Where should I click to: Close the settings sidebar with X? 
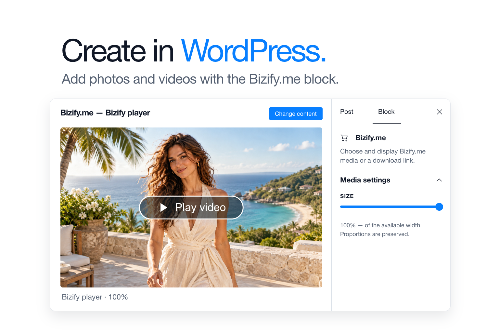pos(440,112)
